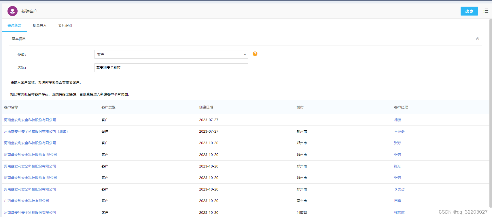Screen dimensions: 492x217
Task: Open the list menu icon beside 搜索
Action: click(486, 11)
